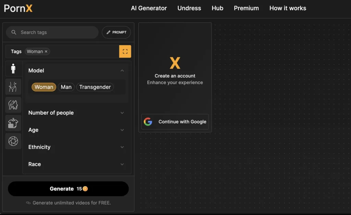Screen dimensions: 351x215
Task: Open the Hub nav item
Action: click(x=217, y=8)
